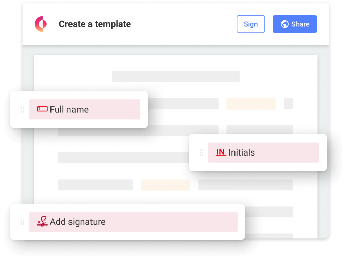
Task: Click the globe icon on Share button
Action: (285, 24)
